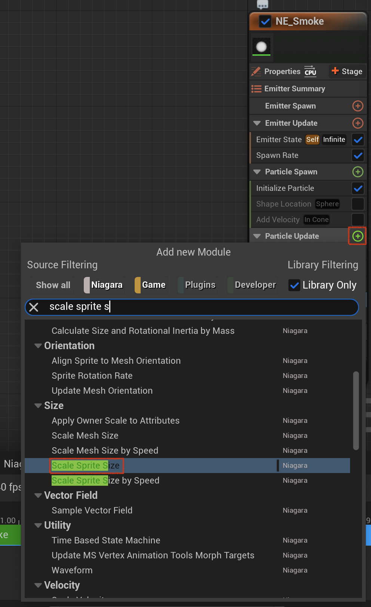Open the Emitter Summary list icon
Viewport: 371px width, 607px height.
256,89
